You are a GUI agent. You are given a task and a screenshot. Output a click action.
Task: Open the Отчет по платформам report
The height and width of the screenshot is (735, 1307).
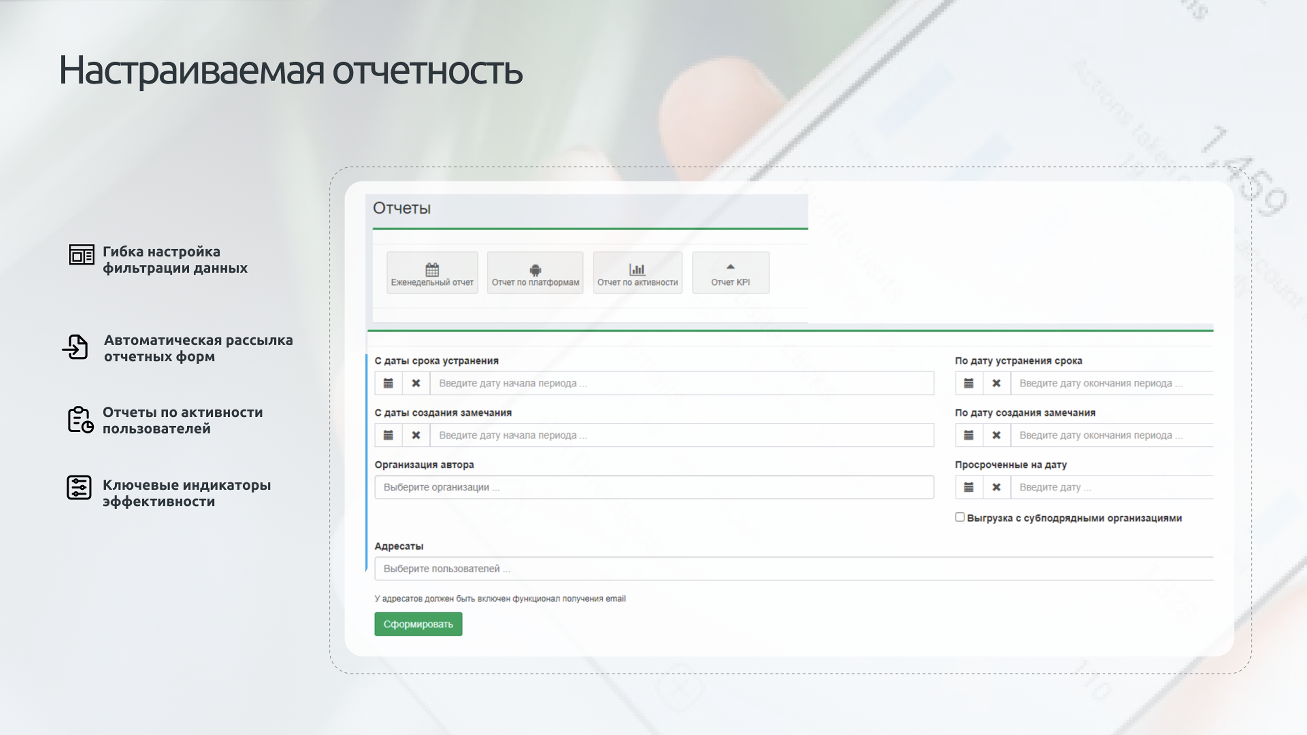(535, 272)
